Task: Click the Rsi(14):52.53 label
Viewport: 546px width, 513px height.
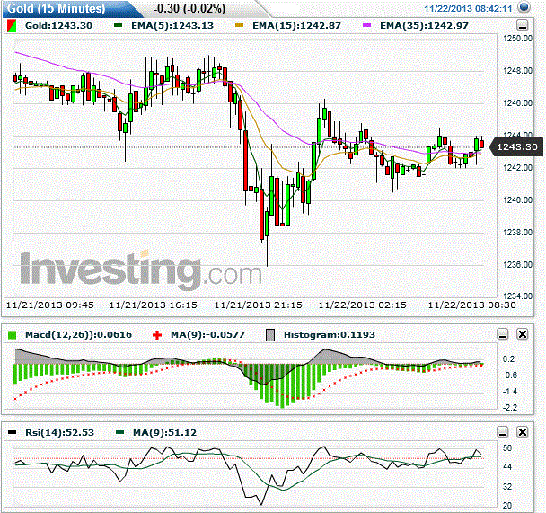Action: (59, 433)
